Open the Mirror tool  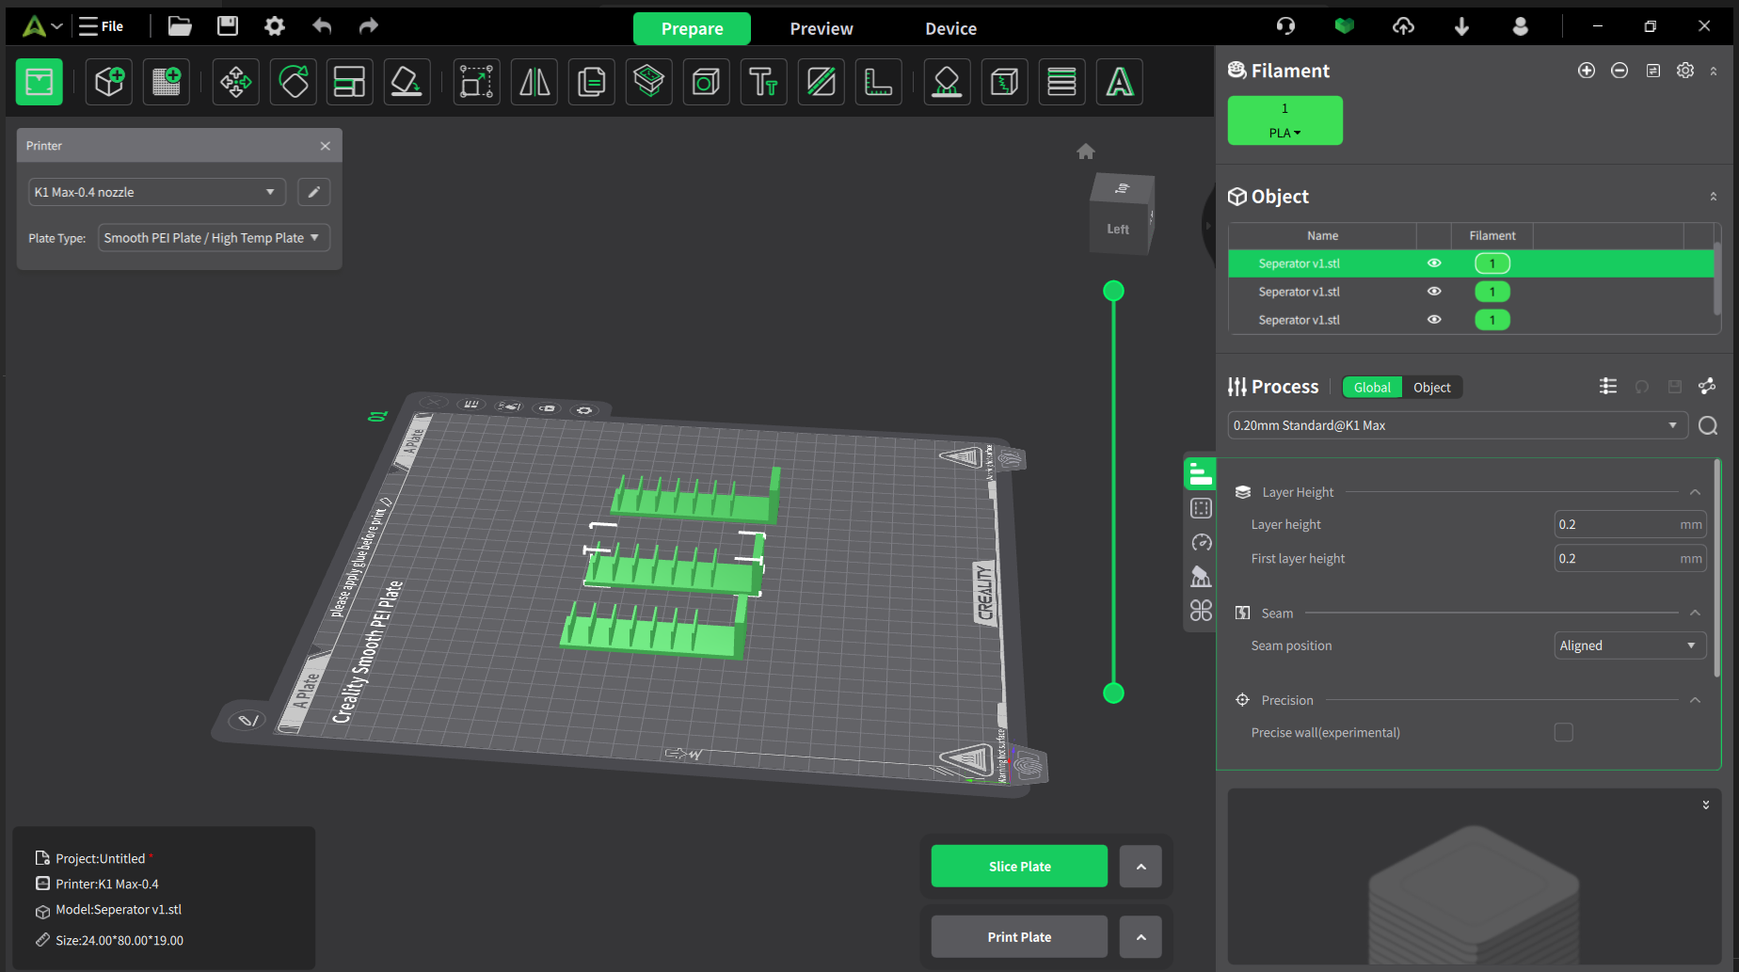[534, 83]
